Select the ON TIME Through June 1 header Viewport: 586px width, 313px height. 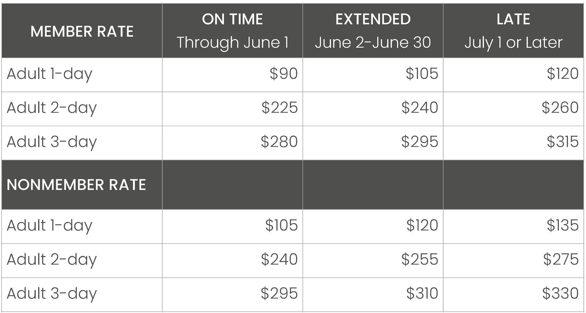click(233, 31)
